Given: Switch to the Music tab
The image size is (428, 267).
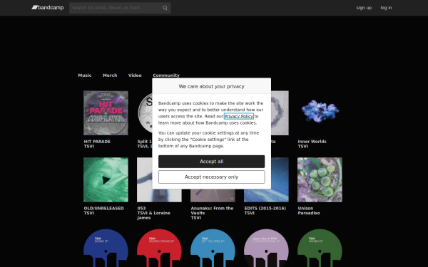Looking at the screenshot, I should pos(85,75).
